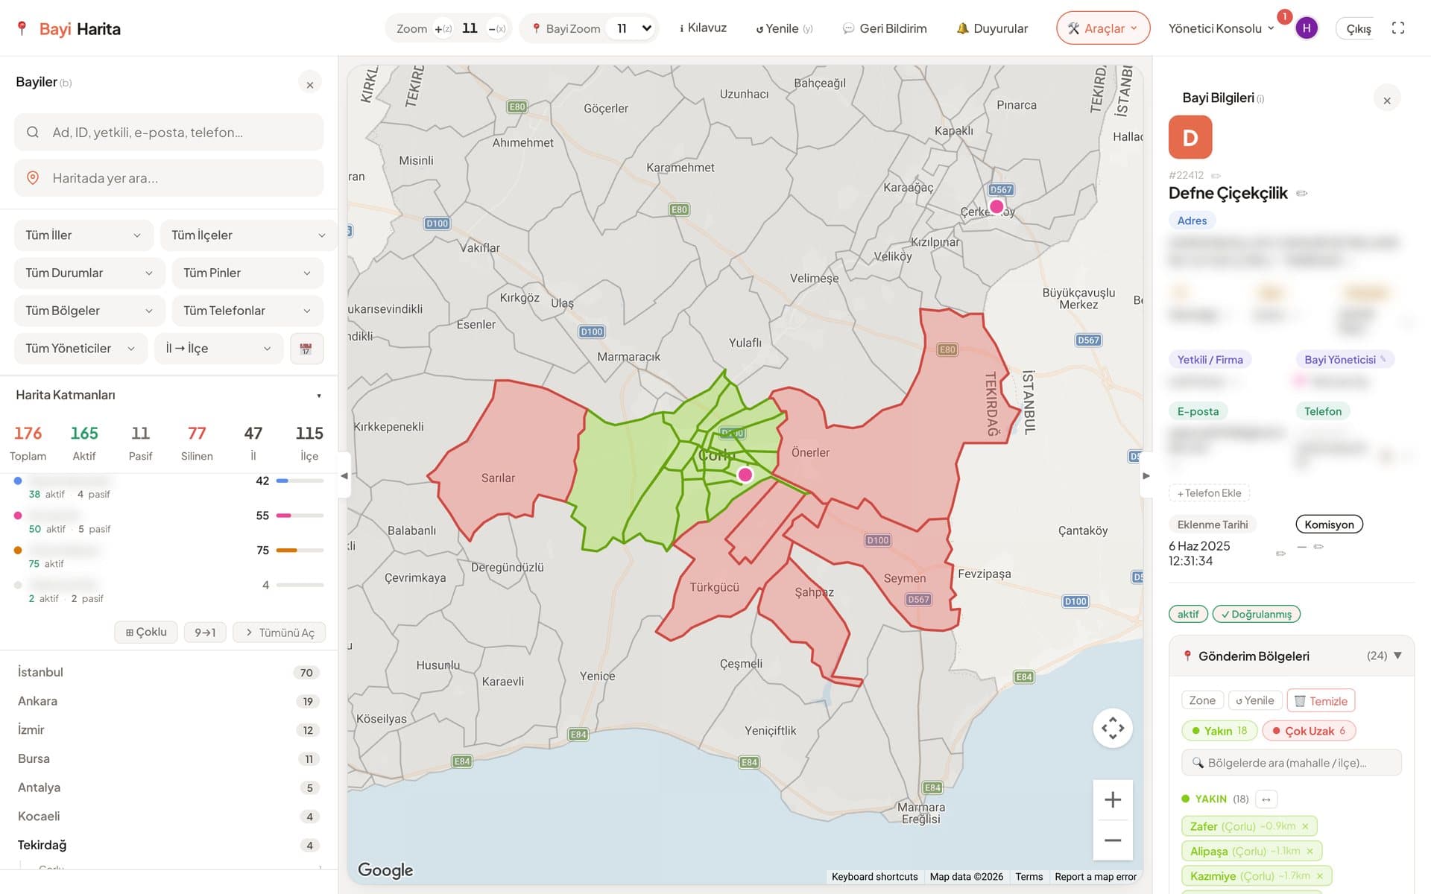Collapse left panel with the left arrow handle
Viewport: 1431px width, 894px height.
[344, 475]
